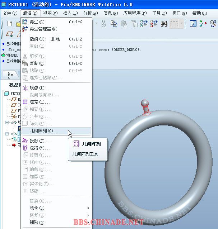Select the FRONT datum plane tree item
The width and height of the screenshot is (218, 229).
coord(16,111)
